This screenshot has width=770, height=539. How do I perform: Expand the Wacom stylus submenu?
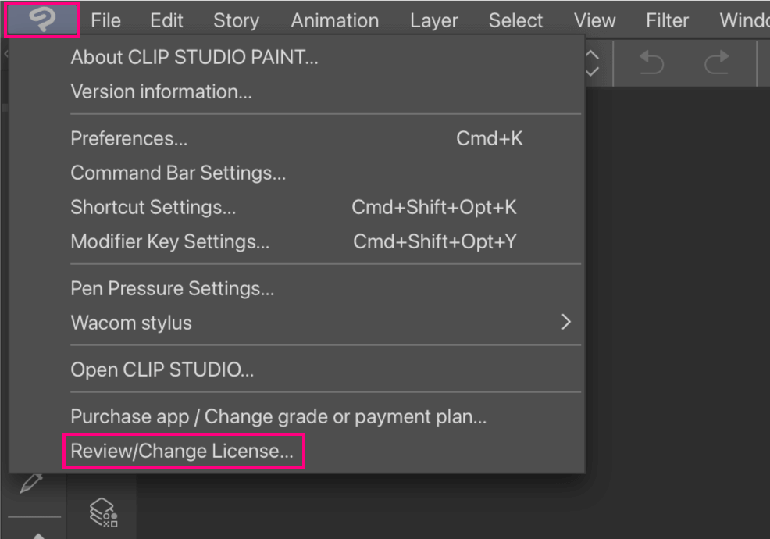(566, 323)
